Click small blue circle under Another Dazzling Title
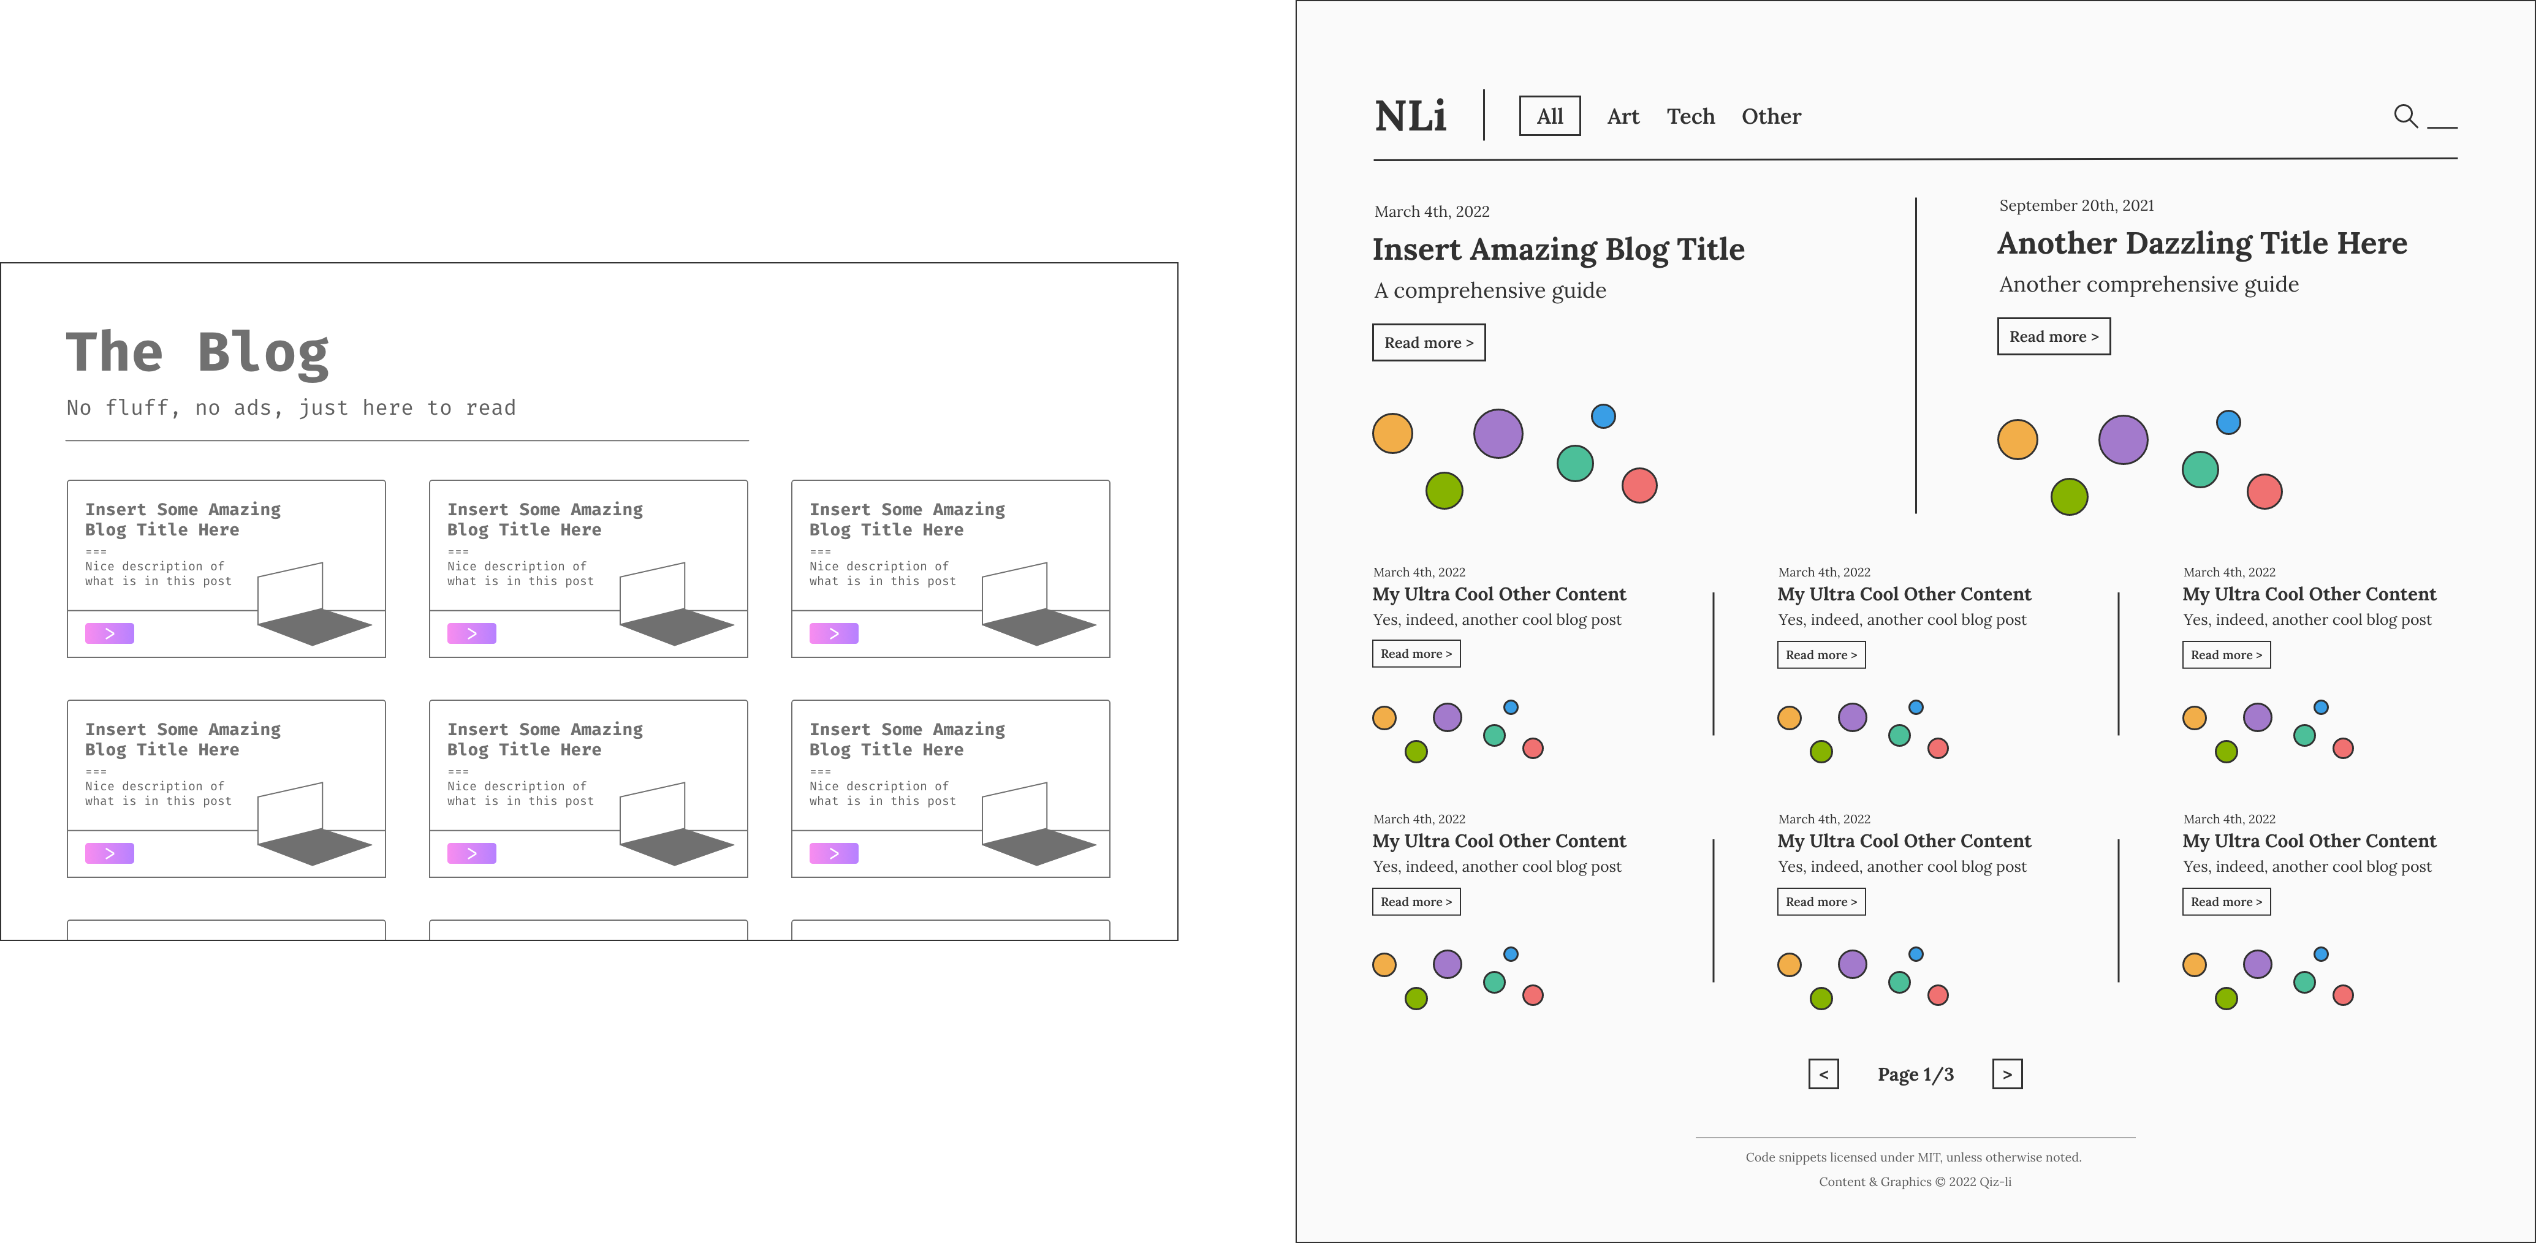 tap(2228, 422)
